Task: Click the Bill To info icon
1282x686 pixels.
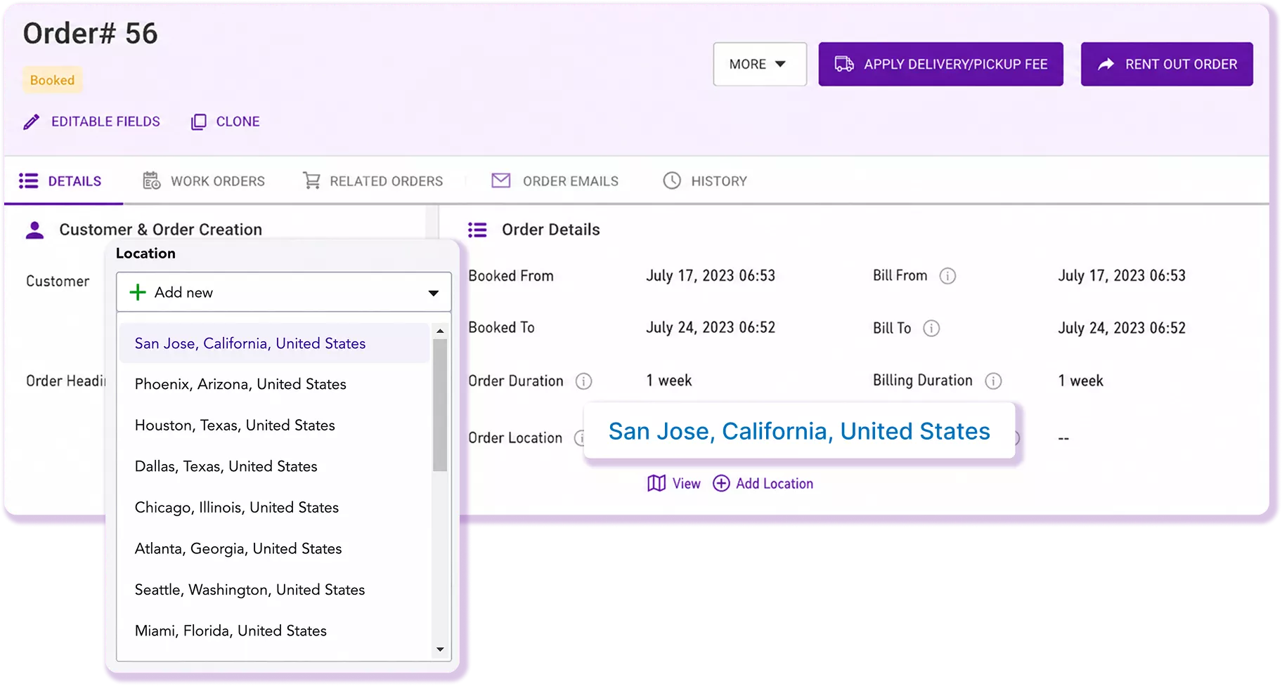Action: (931, 328)
